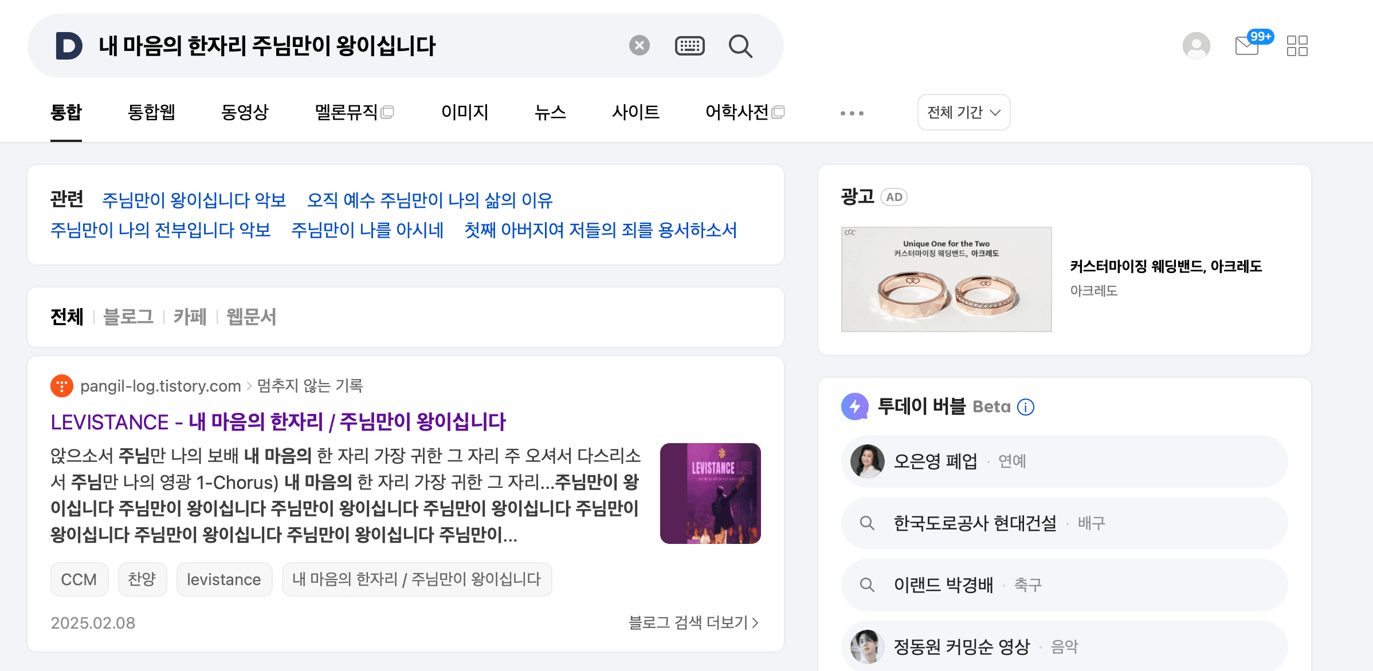Filter results by 웹문서
Image resolution: width=1373 pixels, height=671 pixels.
pyautogui.click(x=251, y=317)
